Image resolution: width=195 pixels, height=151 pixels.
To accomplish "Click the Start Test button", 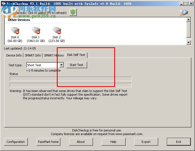I will tap(77, 65).
